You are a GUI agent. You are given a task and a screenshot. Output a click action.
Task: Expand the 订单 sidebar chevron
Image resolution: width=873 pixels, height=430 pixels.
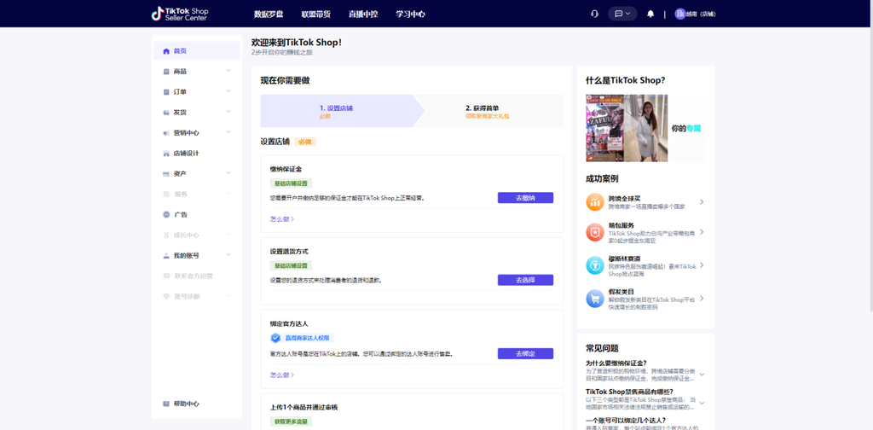pyautogui.click(x=228, y=91)
